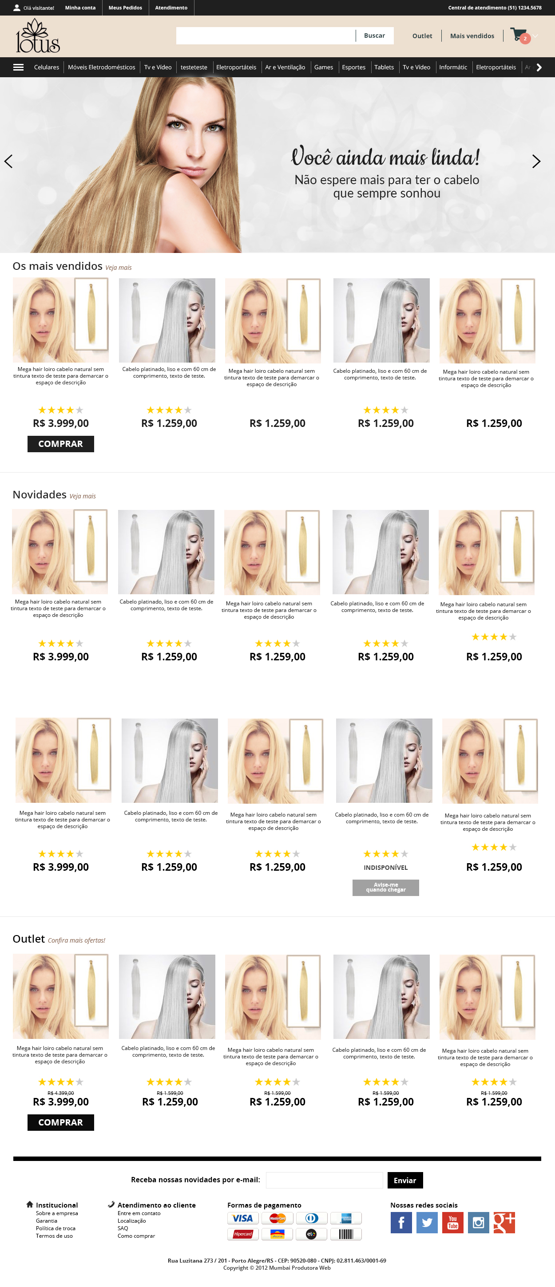Viewport: 555px width, 1287px height.
Task: Click the Avise-me quando chegar button
Action: 385,887
